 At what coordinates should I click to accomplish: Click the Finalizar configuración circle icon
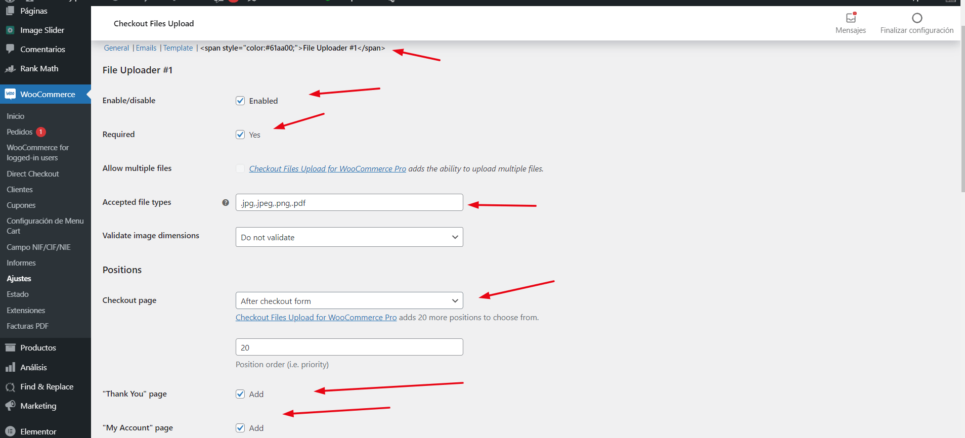coord(917,18)
